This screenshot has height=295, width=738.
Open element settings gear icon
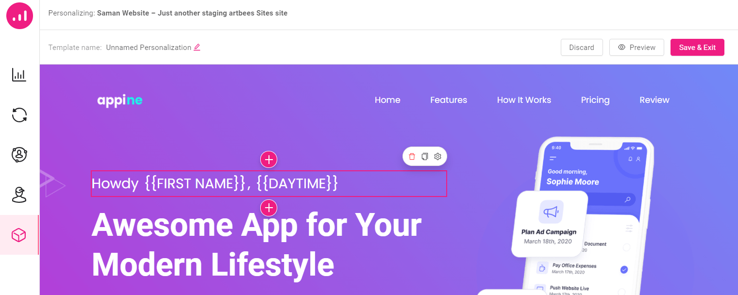pos(437,156)
